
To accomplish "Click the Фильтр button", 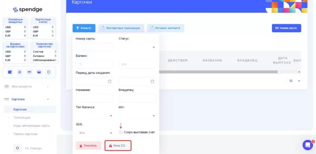I will point(84,28).
